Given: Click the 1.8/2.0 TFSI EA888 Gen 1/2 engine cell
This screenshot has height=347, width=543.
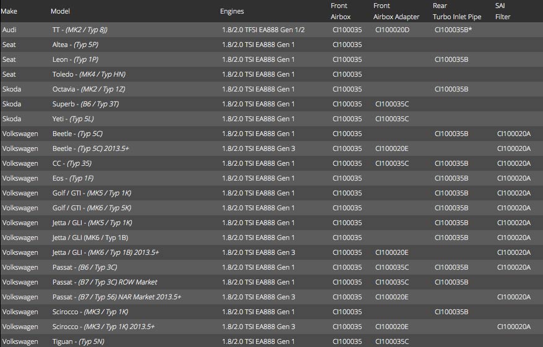Looking at the screenshot, I should 263,30.
